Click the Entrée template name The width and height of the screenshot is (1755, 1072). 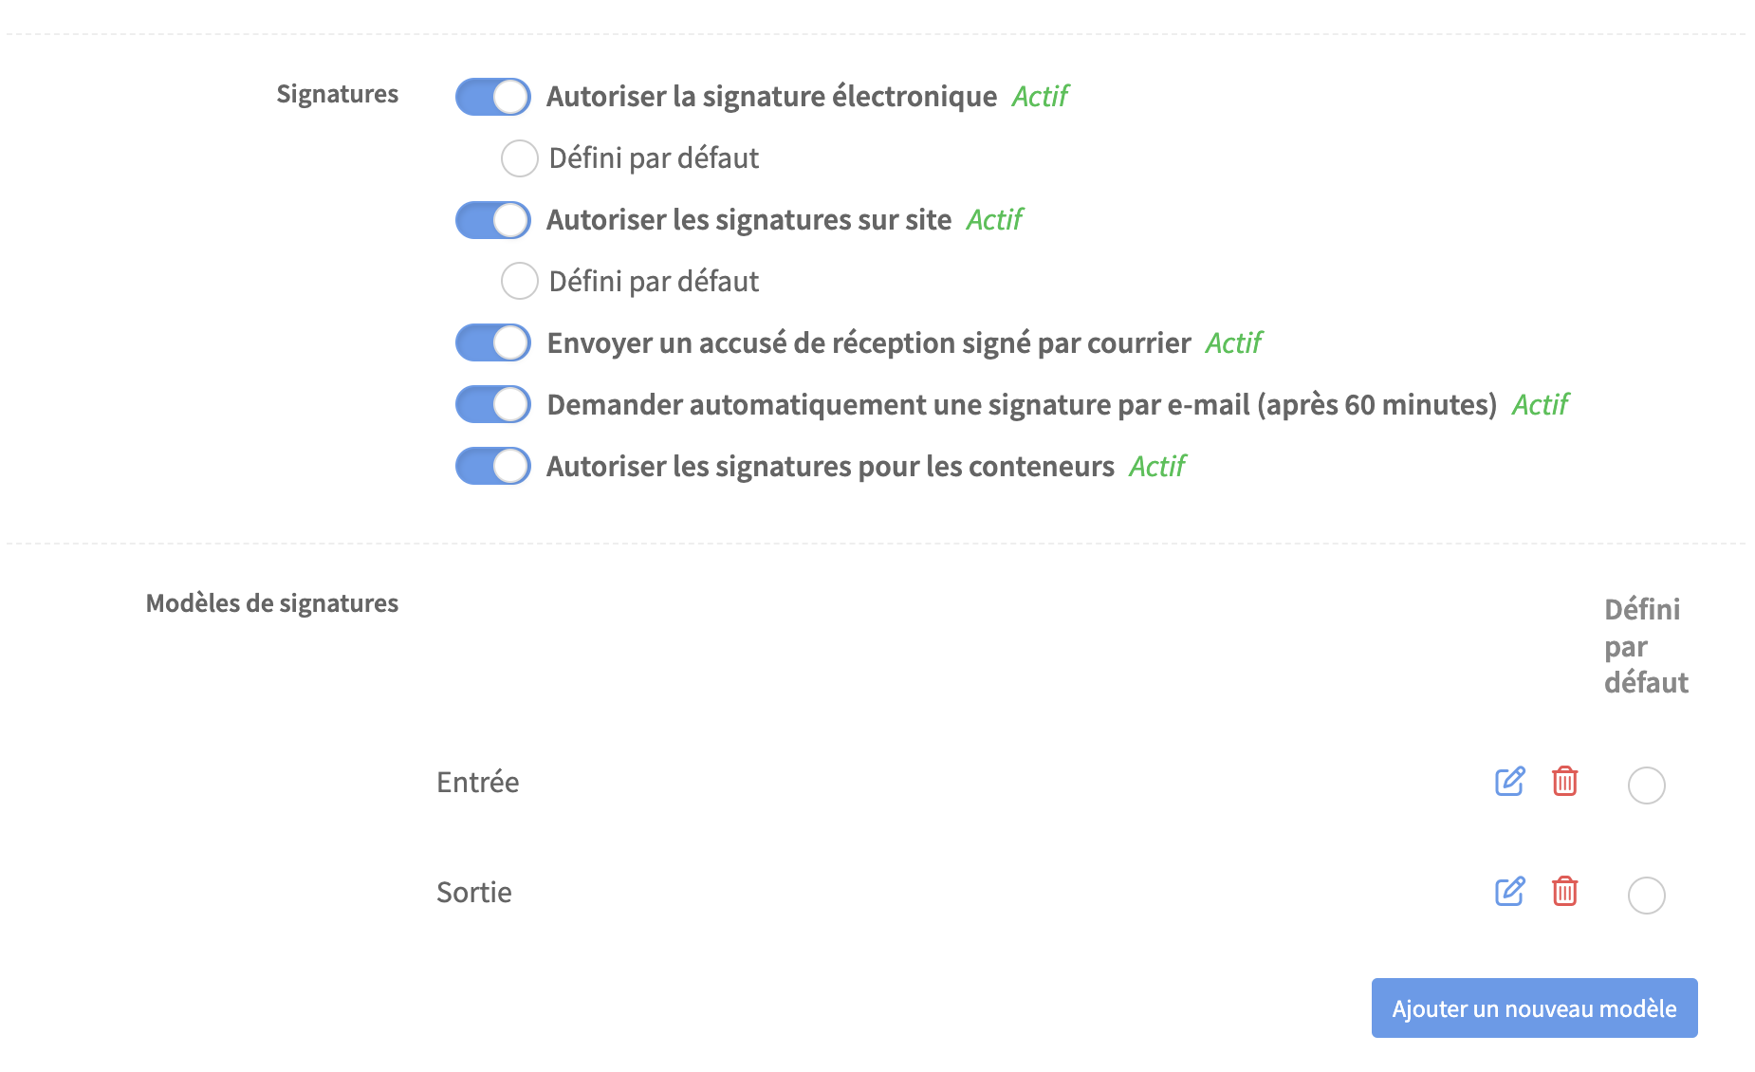pos(478,783)
